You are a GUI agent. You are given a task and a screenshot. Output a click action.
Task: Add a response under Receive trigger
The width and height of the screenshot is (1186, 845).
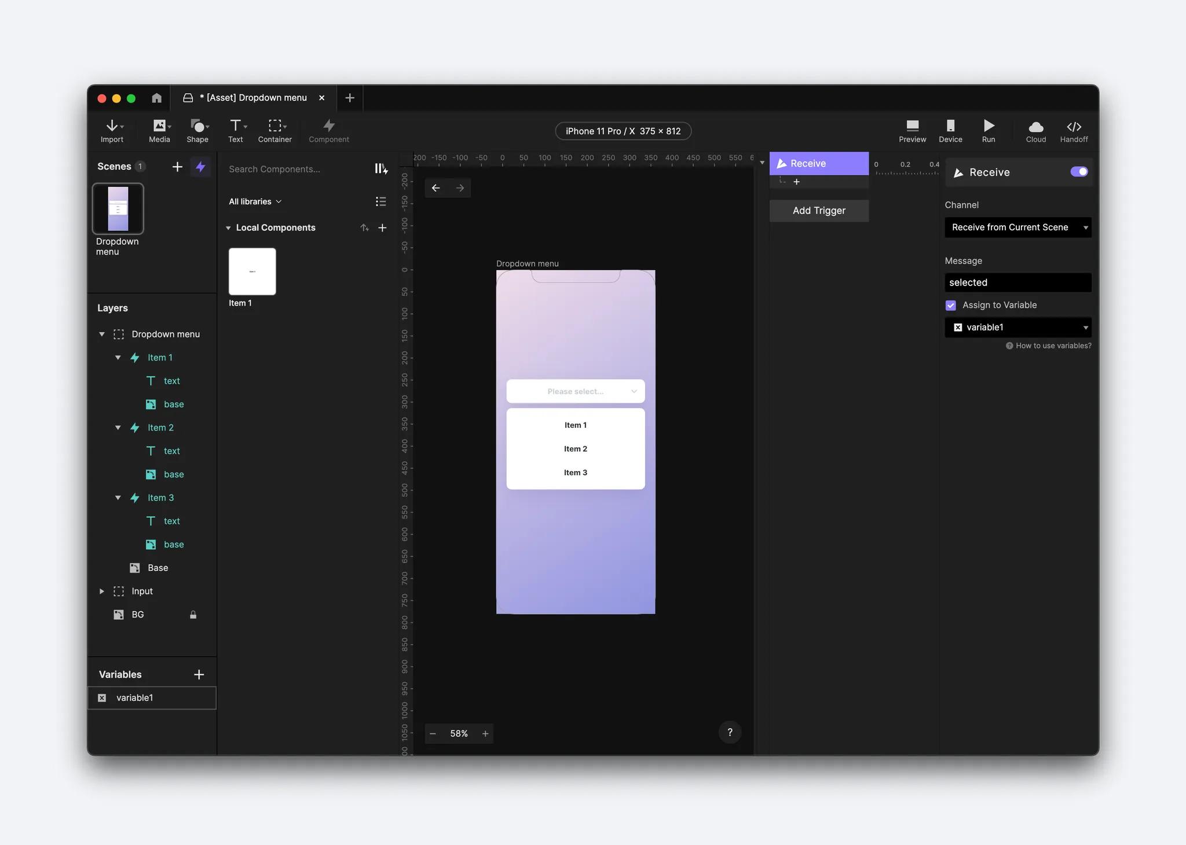(x=796, y=182)
